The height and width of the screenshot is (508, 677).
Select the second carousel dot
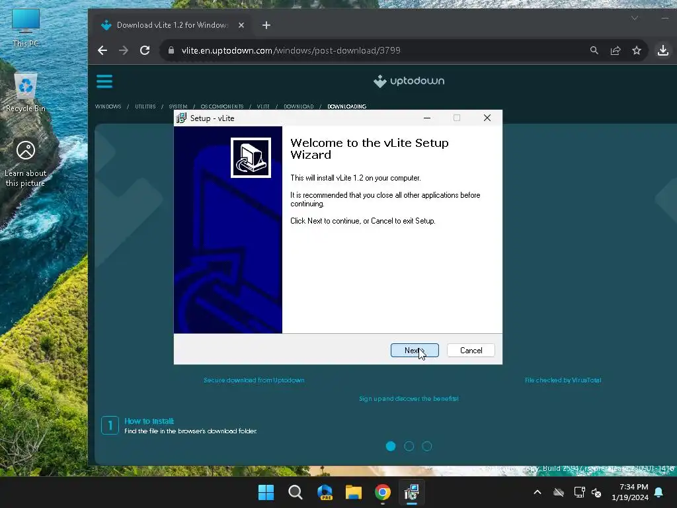(x=409, y=446)
